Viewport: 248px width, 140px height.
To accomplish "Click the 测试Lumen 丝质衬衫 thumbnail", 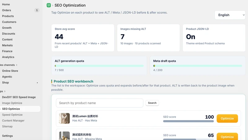I will click(x=64, y=119).
